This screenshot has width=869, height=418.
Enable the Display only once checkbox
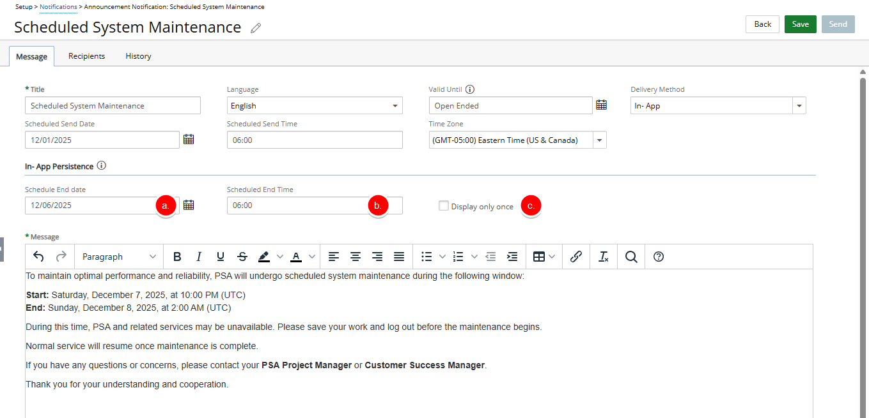point(443,205)
